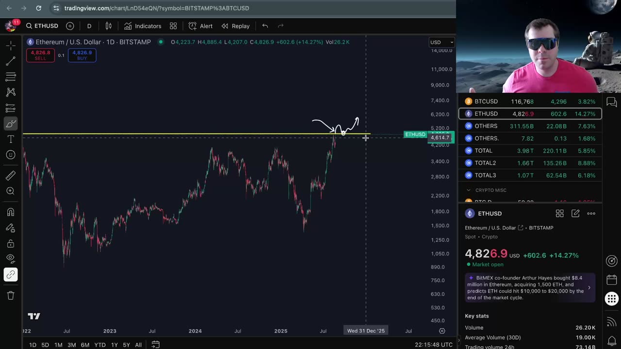Toggle stay in drawing mode
This screenshot has width=621, height=349.
point(11,228)
